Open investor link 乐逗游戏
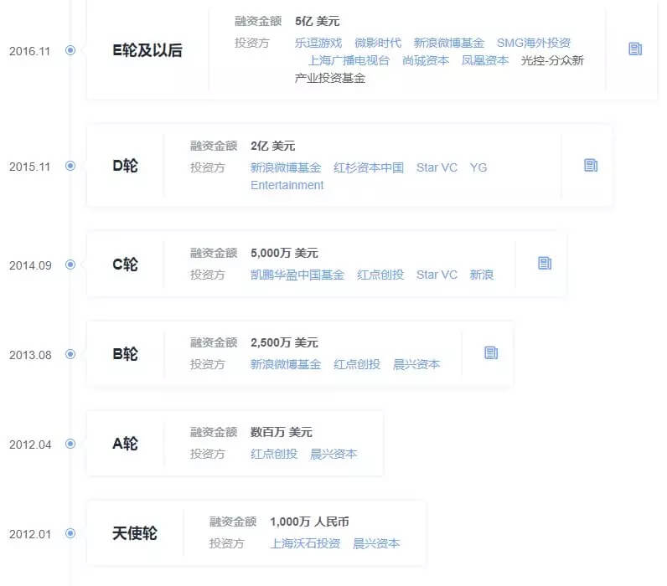The width and height of the screenshot is (667, 586). pos(318,43)
